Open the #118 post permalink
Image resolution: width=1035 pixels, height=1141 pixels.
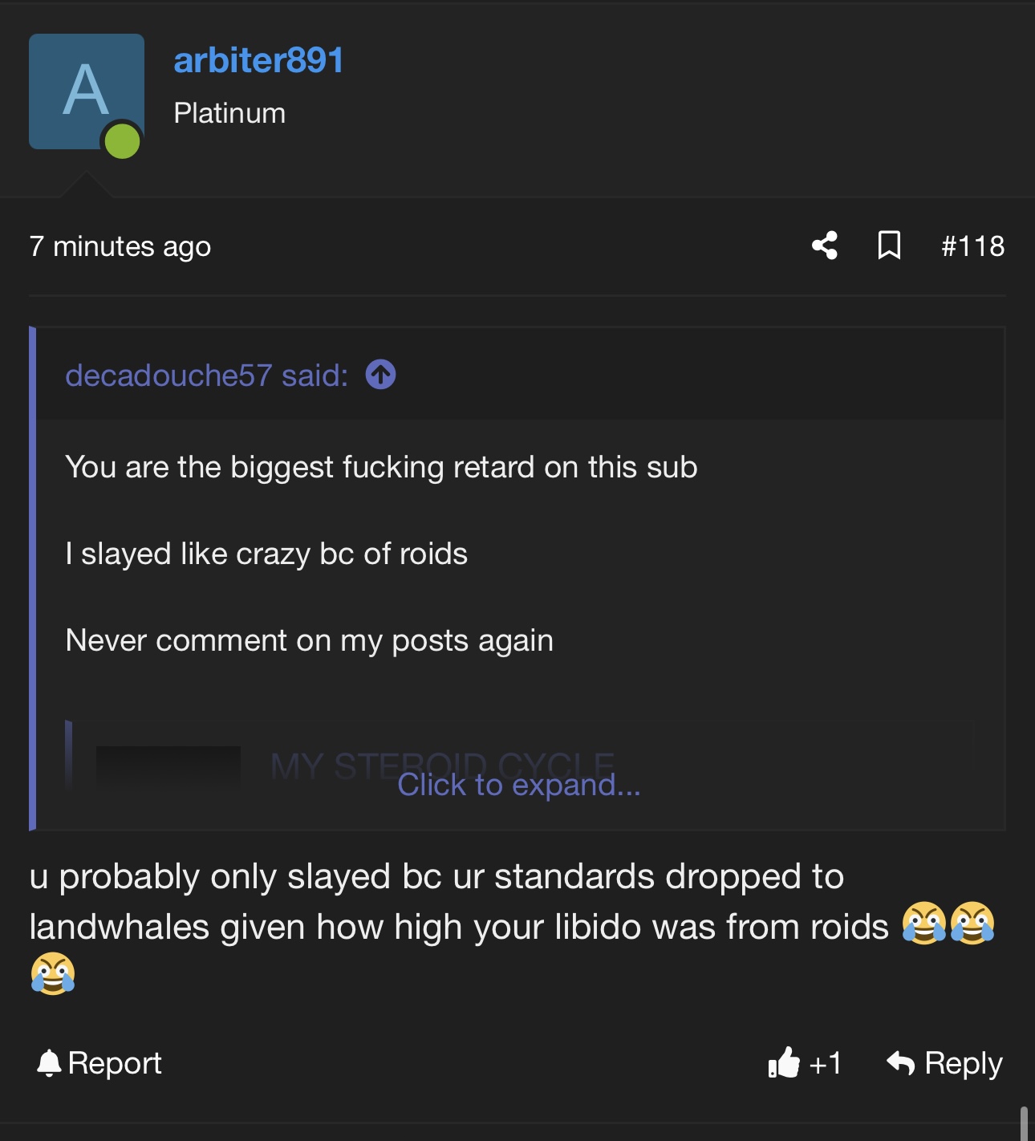point(972,246)
